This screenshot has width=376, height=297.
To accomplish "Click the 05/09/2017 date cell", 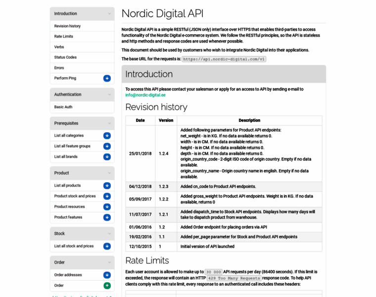I will 141,199.
